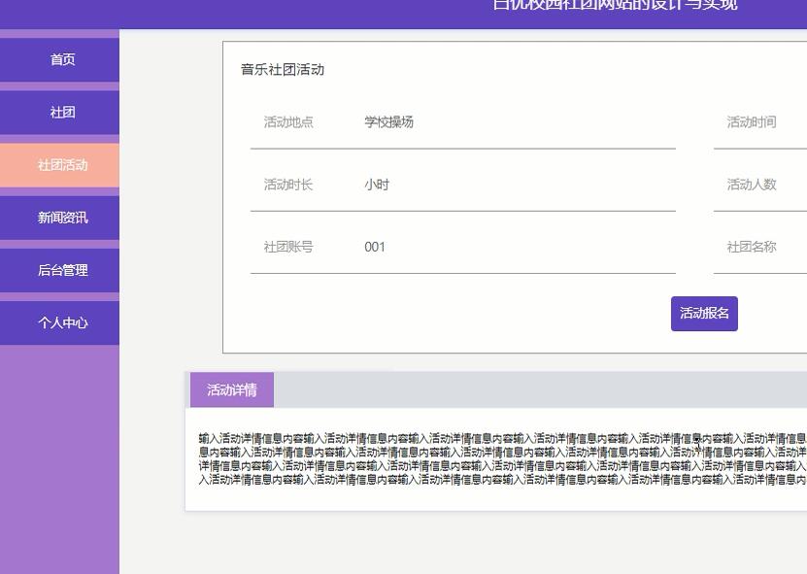The width and height of the screenshot is (807, 574).
Task: Focus the 活动人数 input field
Action: [777, 184]
